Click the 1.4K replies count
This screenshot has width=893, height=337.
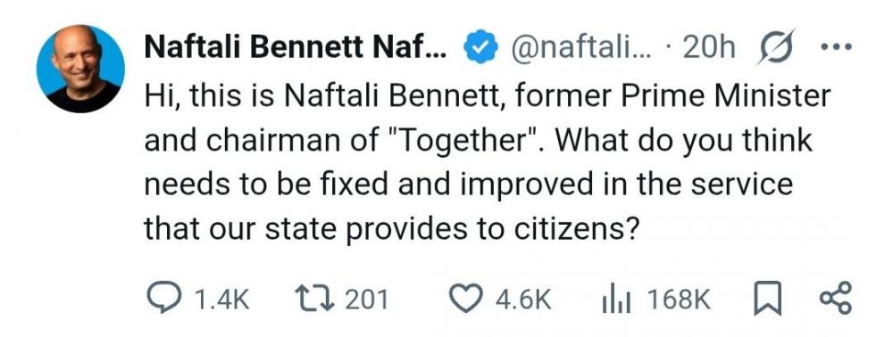221,300
